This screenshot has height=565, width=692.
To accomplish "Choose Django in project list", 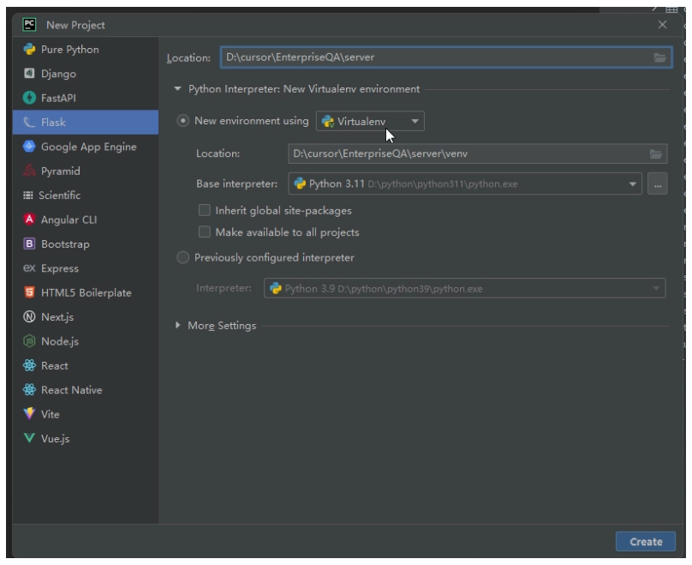I will click(x=85, y=74).
